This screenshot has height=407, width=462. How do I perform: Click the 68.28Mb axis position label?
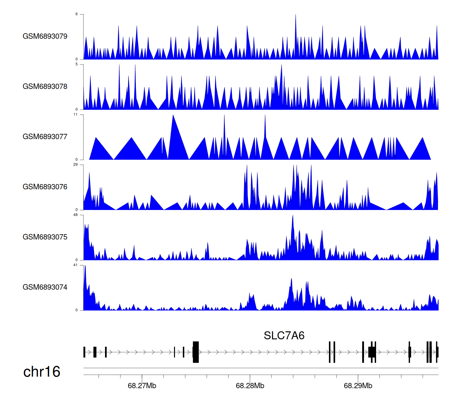coord(250,386)
